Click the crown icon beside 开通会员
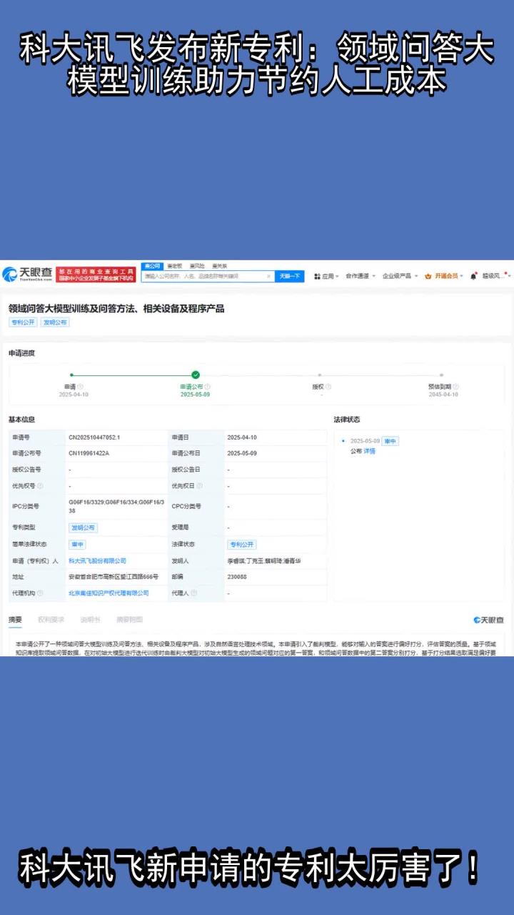Screen dimensions: 514x915 point(428,276)
